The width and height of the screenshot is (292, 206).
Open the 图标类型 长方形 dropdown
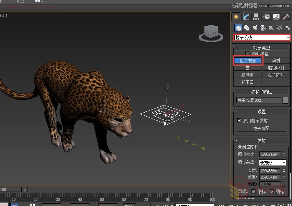(x=272, y=162)
